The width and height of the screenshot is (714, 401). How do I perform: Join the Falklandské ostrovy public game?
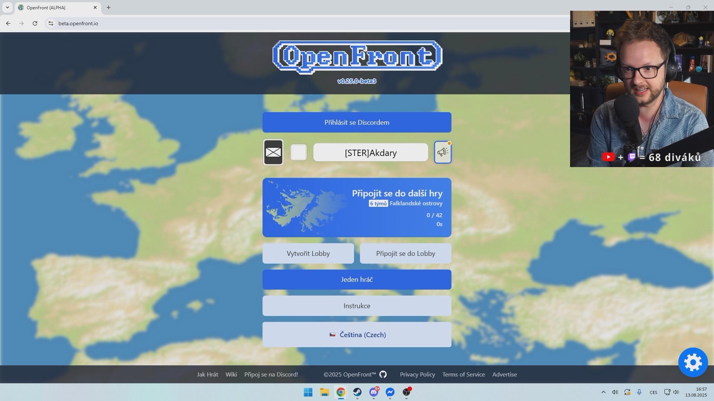357,208
